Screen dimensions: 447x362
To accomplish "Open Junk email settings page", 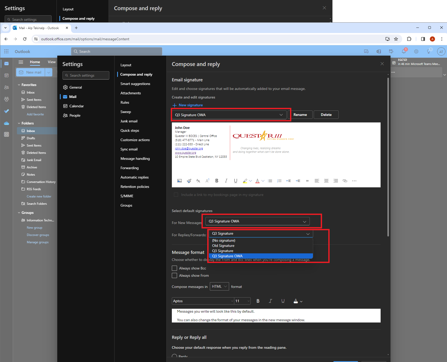I will (129, 121).
